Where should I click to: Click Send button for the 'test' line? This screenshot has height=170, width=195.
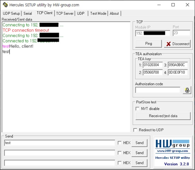click(139, 143)
